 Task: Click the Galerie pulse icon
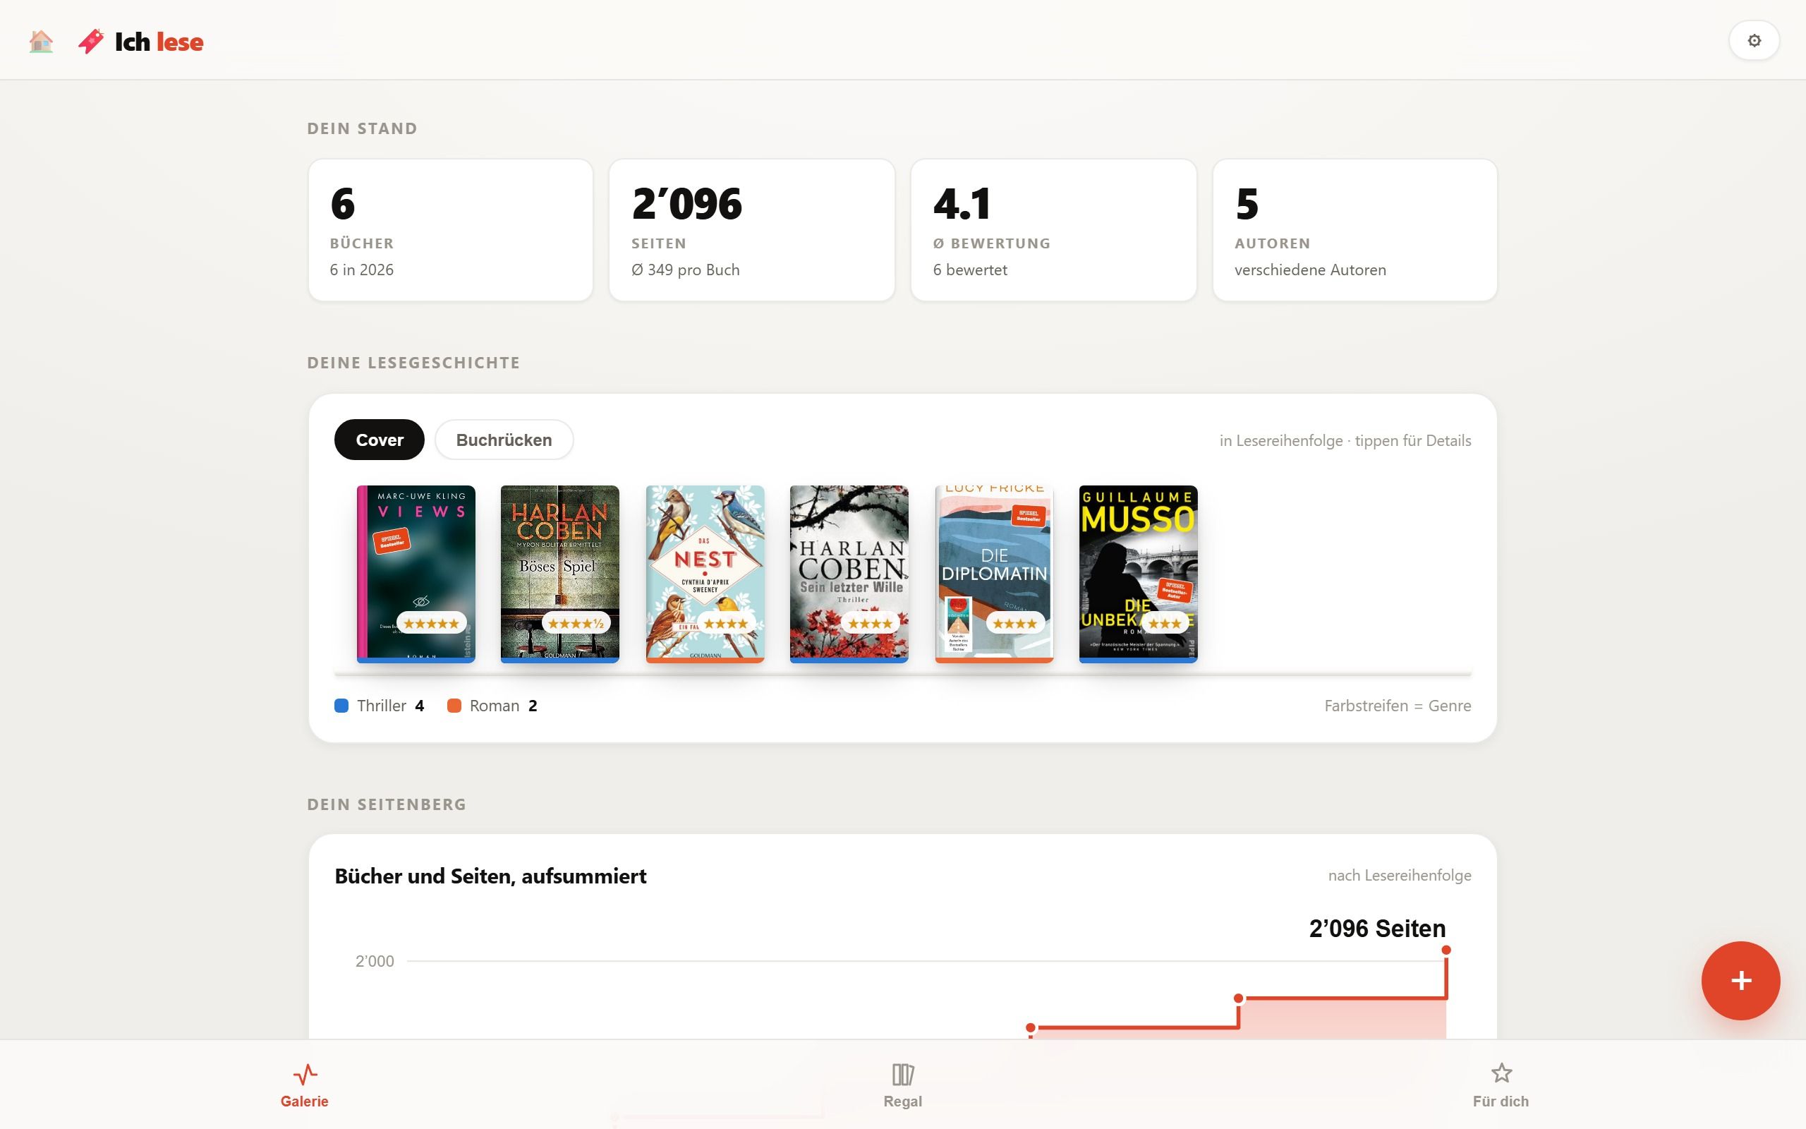(x=305, y=1074)
